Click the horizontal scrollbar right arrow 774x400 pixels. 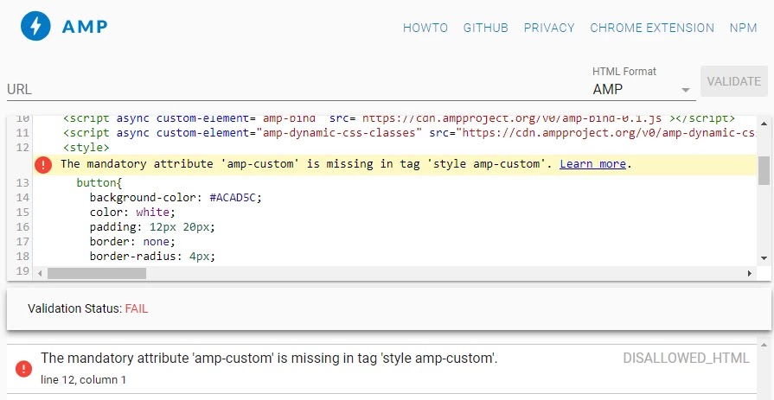coord(749,273)
